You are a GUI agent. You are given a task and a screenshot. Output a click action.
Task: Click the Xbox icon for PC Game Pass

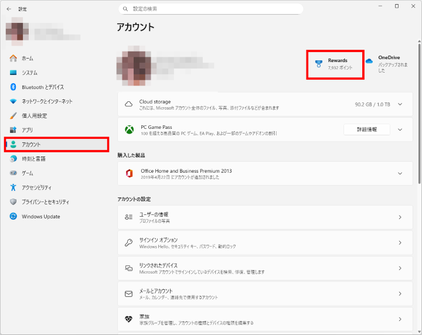coord(130,129)
